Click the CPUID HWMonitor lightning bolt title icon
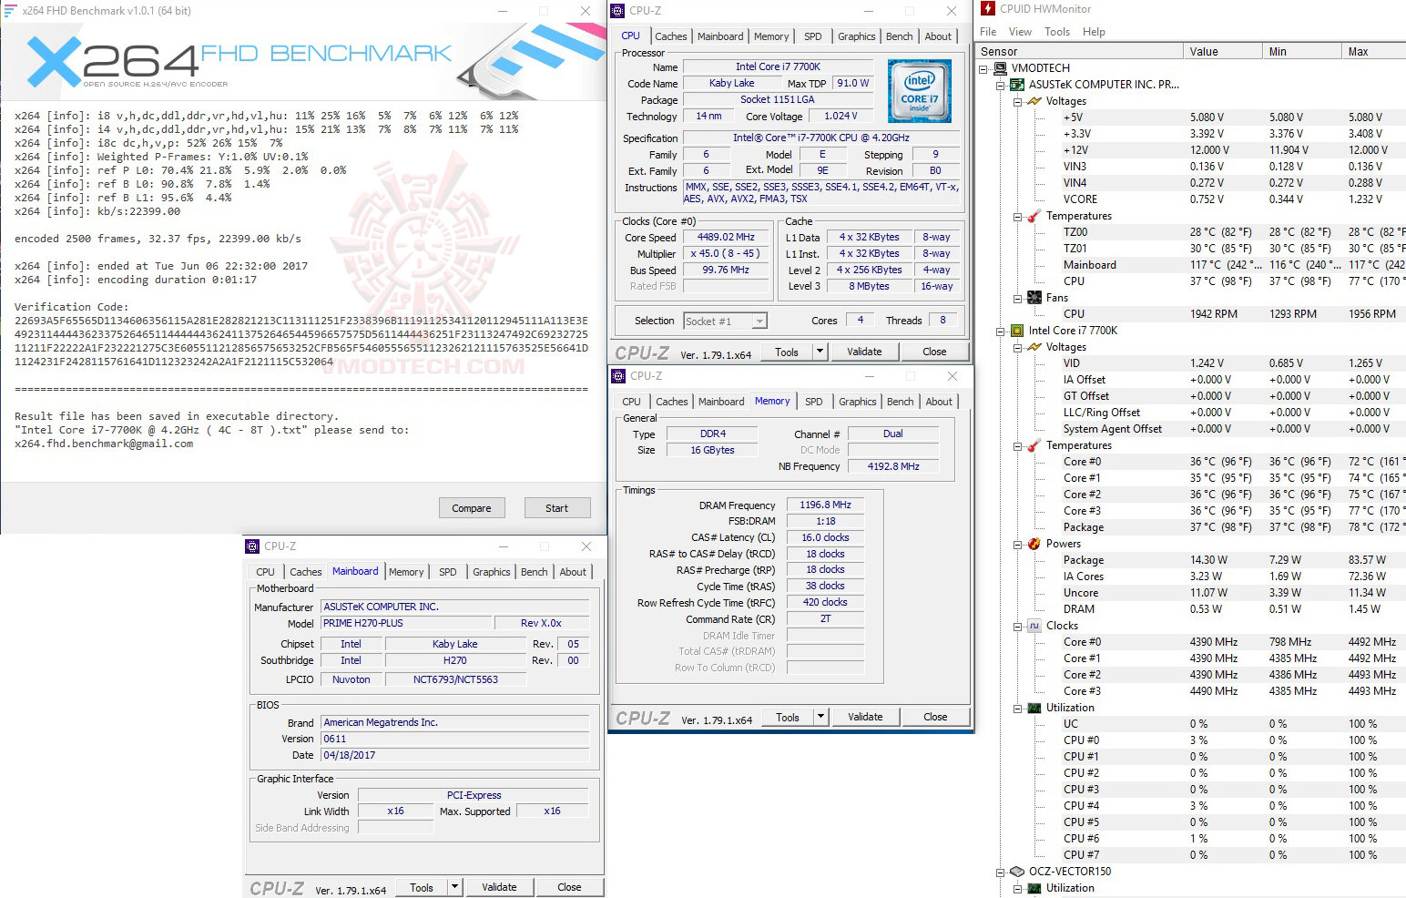The width and height of the screenshot is (1406, 898). tap(987, 8)
